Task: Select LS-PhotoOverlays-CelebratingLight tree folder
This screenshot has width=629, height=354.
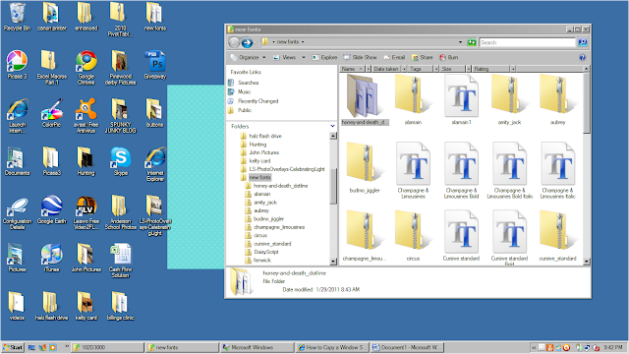Action: point(286,169)
